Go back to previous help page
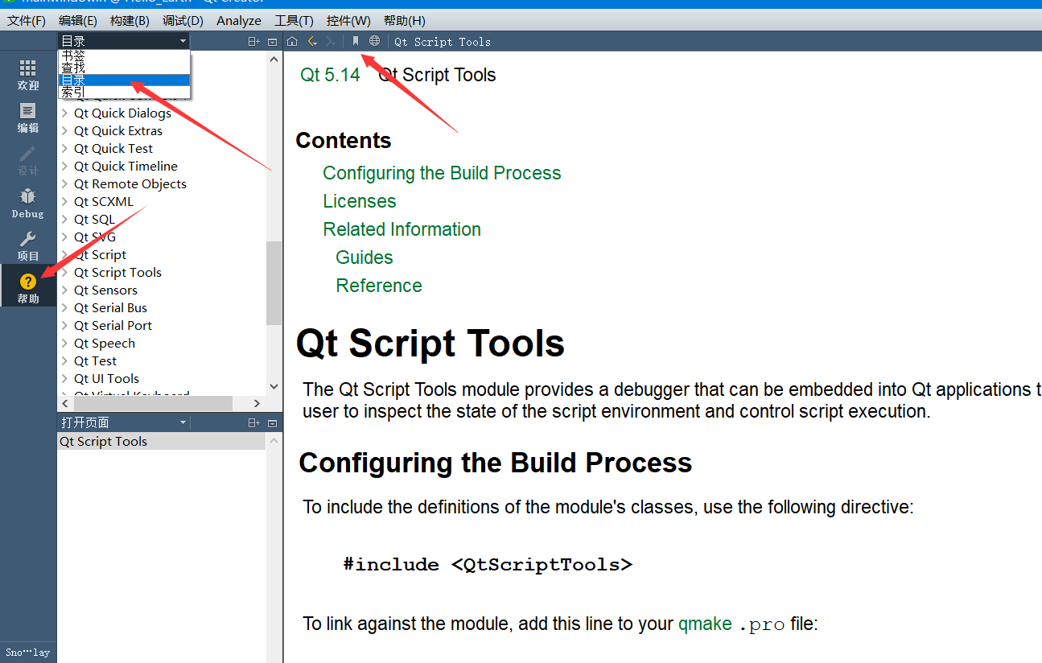The height and width of the screenshot is (663, 1042). point(312,41)
